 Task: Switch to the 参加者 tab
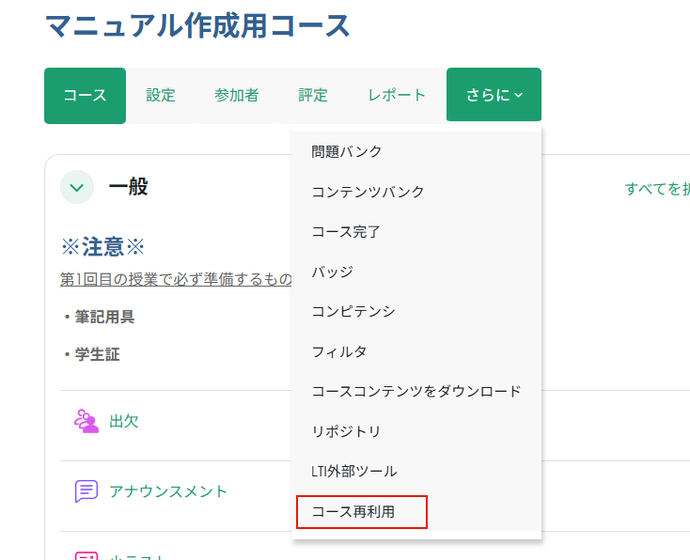pos(236,95)
